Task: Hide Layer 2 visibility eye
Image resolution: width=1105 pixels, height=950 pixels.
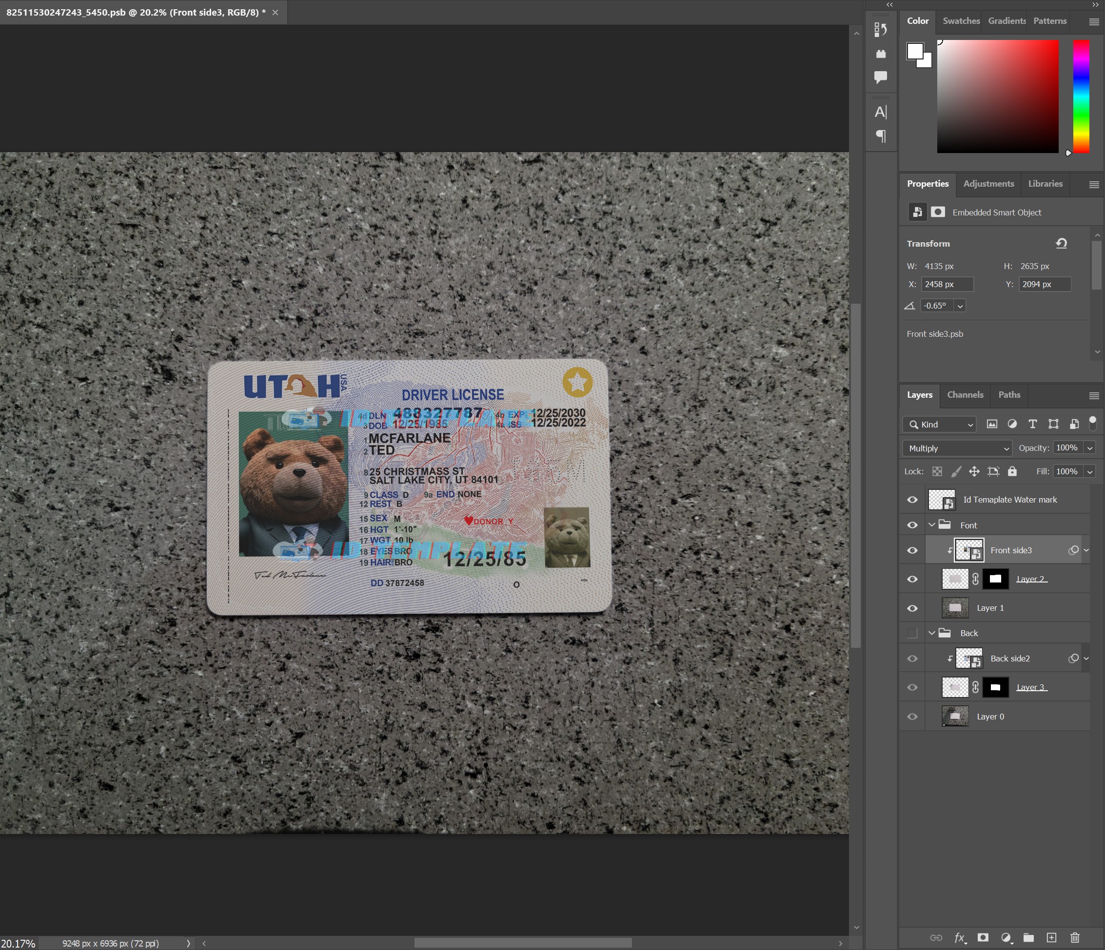Action: pos(912,580)
